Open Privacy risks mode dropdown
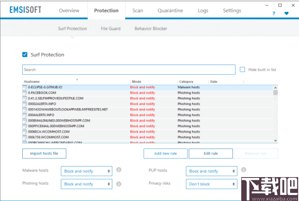Viewport: 299px width, 201px height. (x=211, y=184)
